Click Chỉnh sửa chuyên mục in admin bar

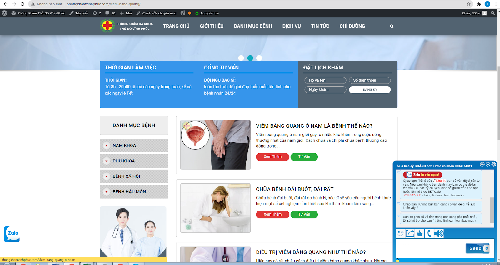[x=156, y=13]
